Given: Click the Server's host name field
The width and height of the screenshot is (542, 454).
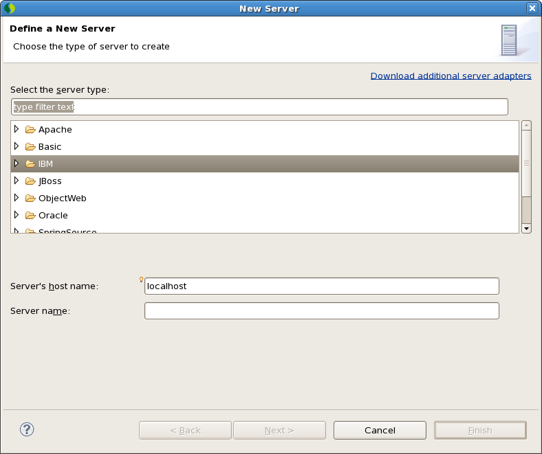Looking at the screenshot, I should [x=322, y=286].
